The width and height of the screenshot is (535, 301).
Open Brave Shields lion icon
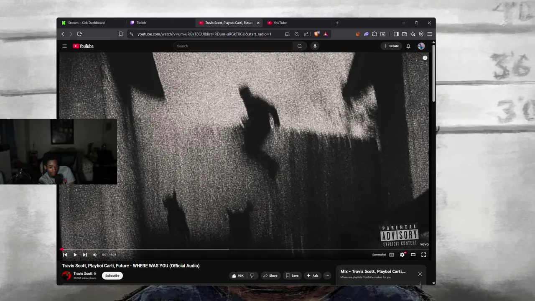pyautogui.click(x=316, y=34)
